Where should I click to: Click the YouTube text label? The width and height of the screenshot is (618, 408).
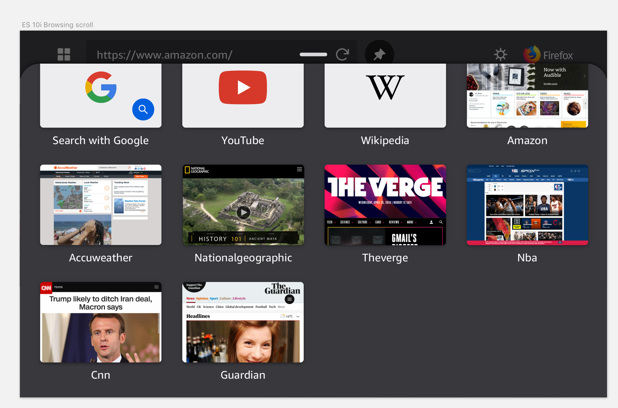pyautogui.click(x=243, y=141)
